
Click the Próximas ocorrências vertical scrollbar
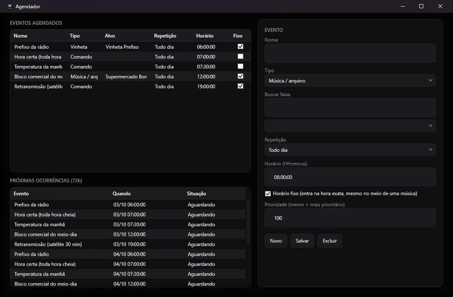pos(248,223)
